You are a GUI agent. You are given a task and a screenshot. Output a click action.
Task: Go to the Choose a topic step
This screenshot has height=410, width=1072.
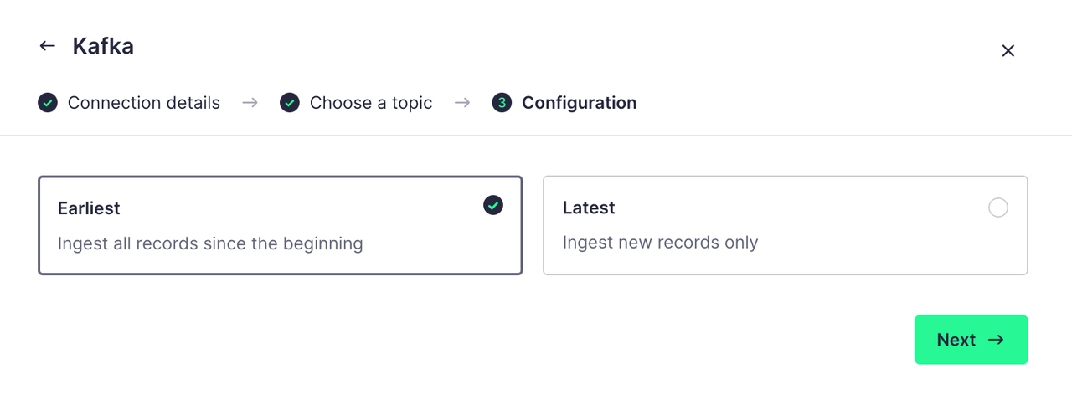click(x=371, y=103)
